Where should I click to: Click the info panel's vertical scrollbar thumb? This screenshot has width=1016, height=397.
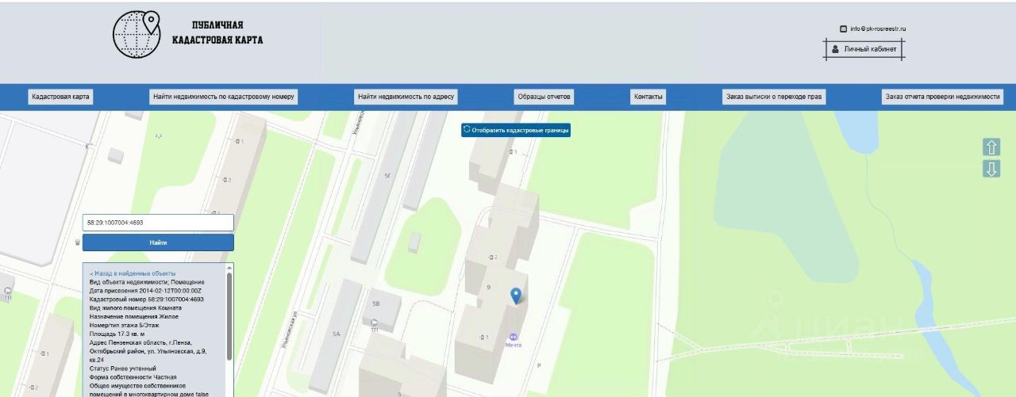coord(229,317)
